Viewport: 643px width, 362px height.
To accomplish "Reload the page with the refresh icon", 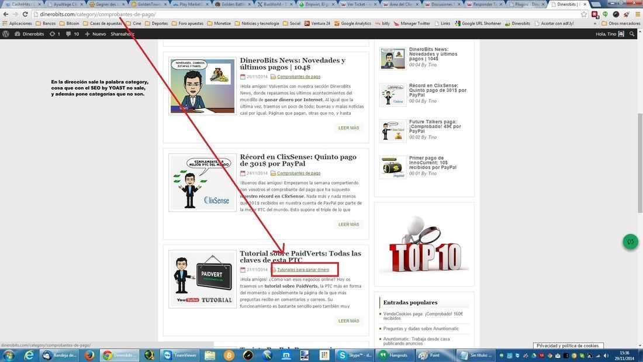I will point(25,14).
